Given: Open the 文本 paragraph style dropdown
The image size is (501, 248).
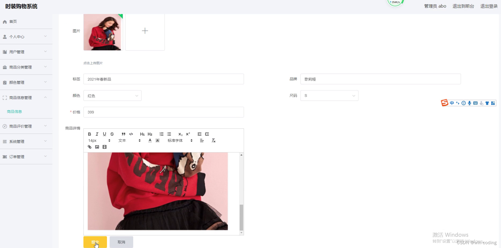Looking at the screenshot, I should [129, 140].
